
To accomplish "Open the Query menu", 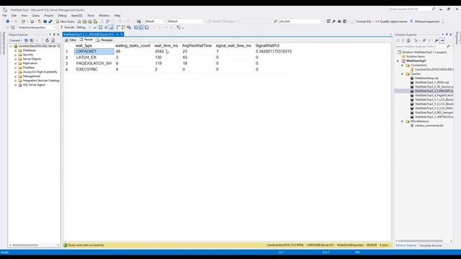I will pos(35,15).
